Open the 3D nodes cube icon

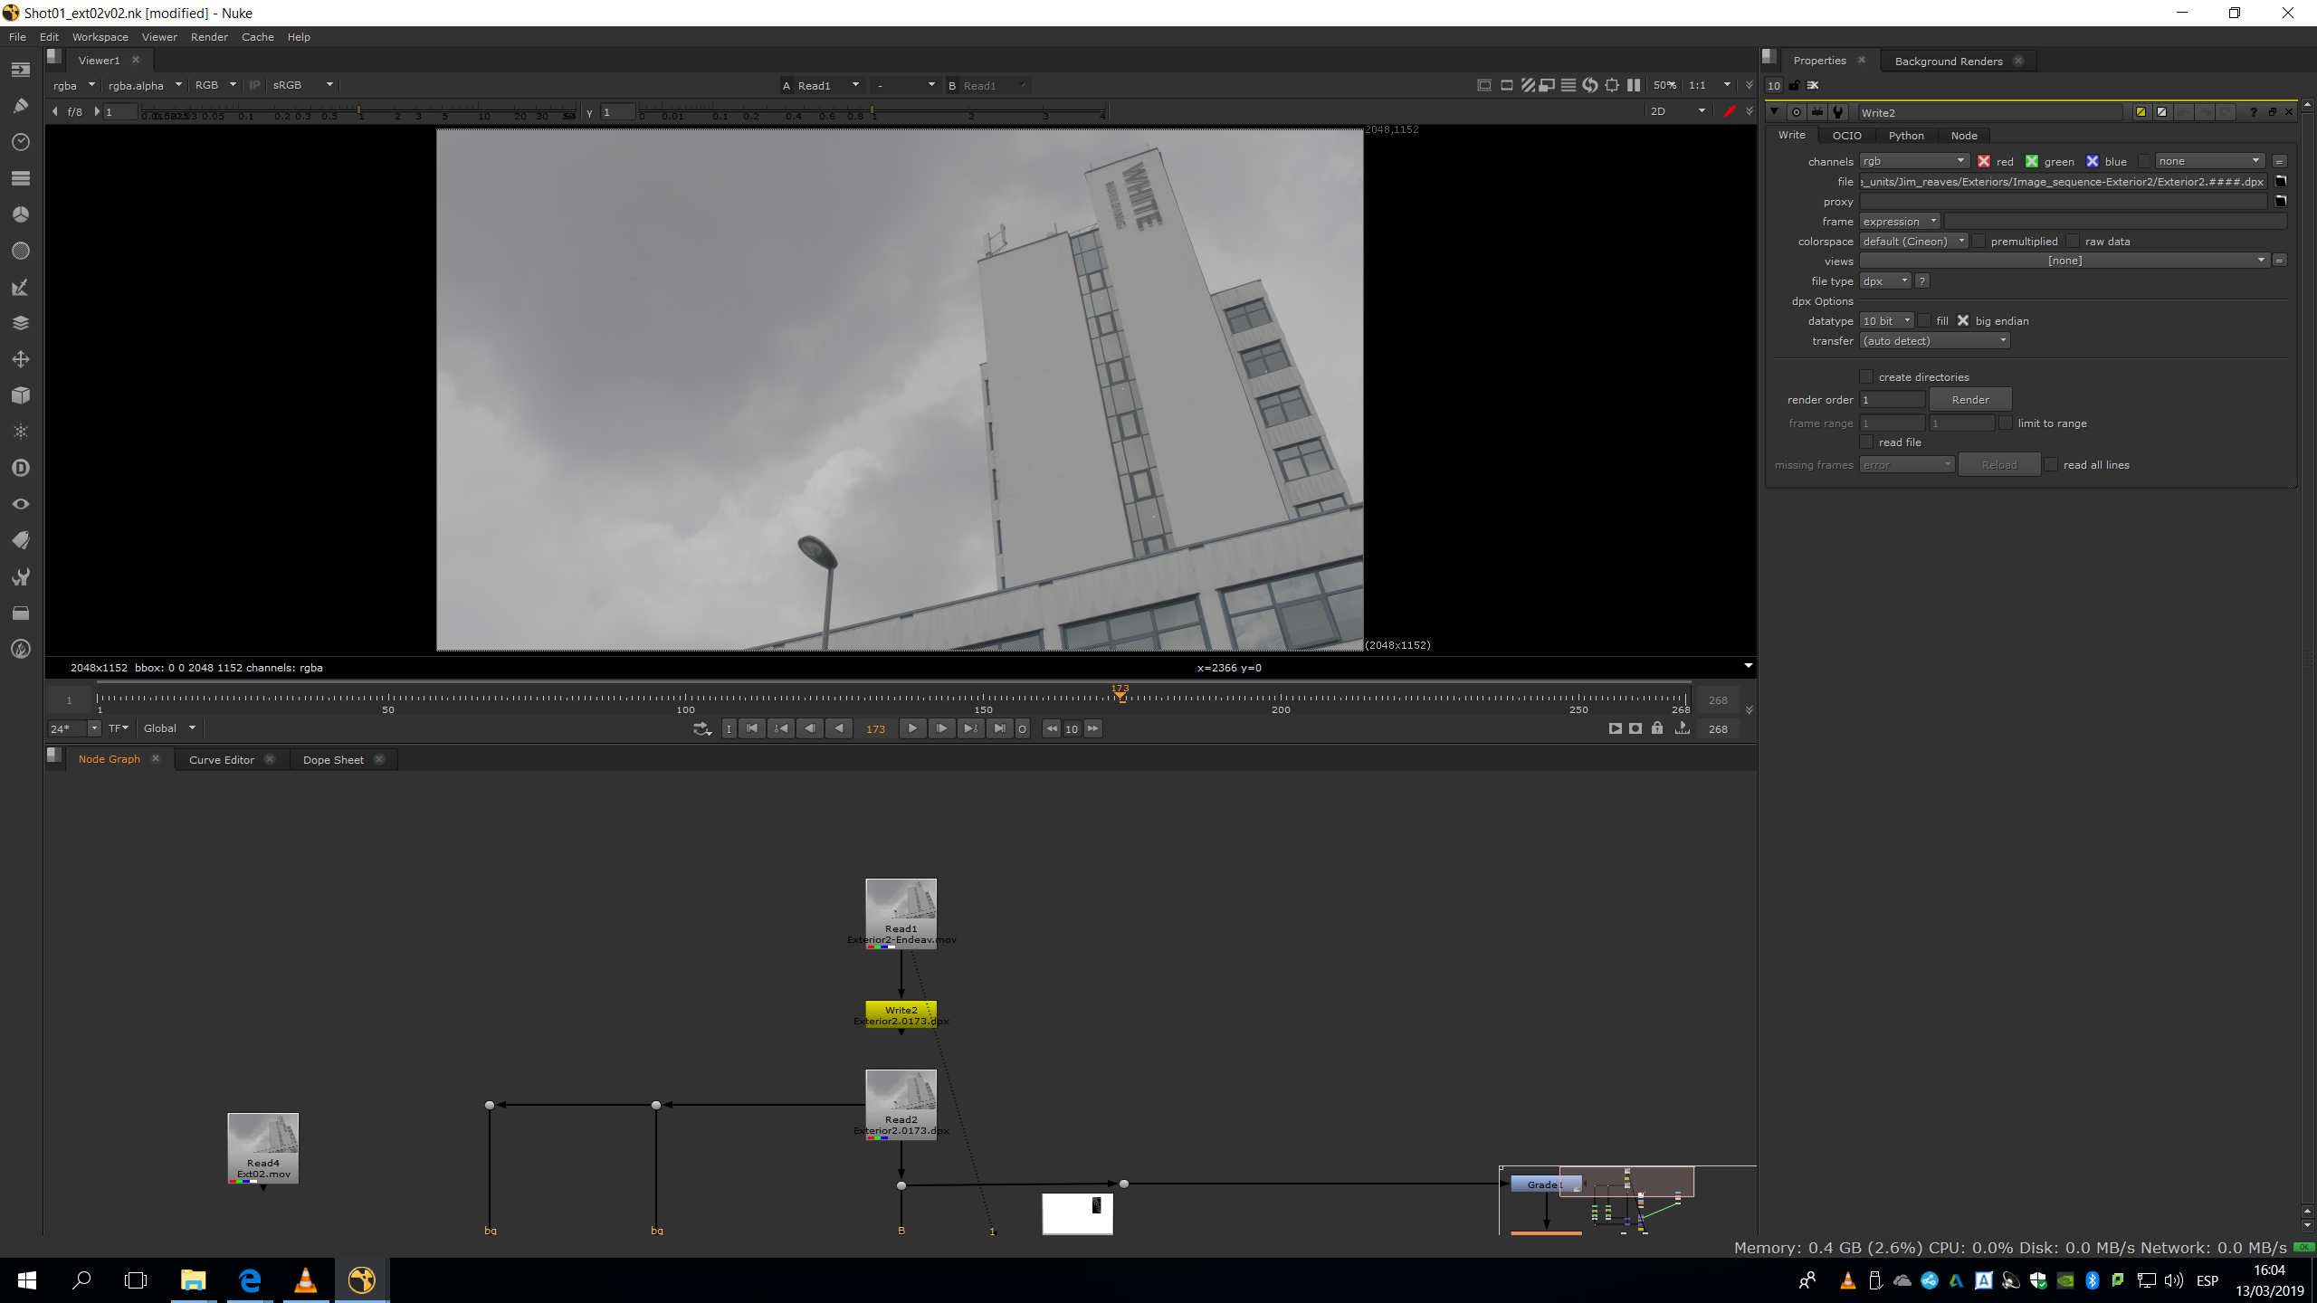[x=21, y=395]
